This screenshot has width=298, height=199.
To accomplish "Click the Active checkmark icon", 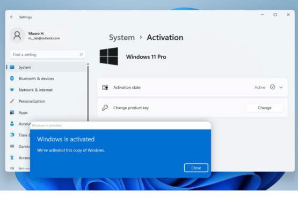I will pos(272,87).
